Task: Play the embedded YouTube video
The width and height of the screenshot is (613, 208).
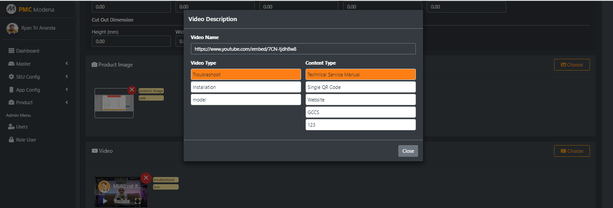Action: 105,201
